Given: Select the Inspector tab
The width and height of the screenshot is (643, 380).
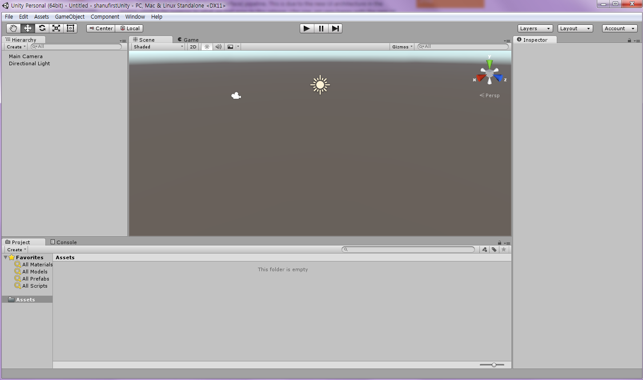Looking at the screenshot, I should coord(535,40).
